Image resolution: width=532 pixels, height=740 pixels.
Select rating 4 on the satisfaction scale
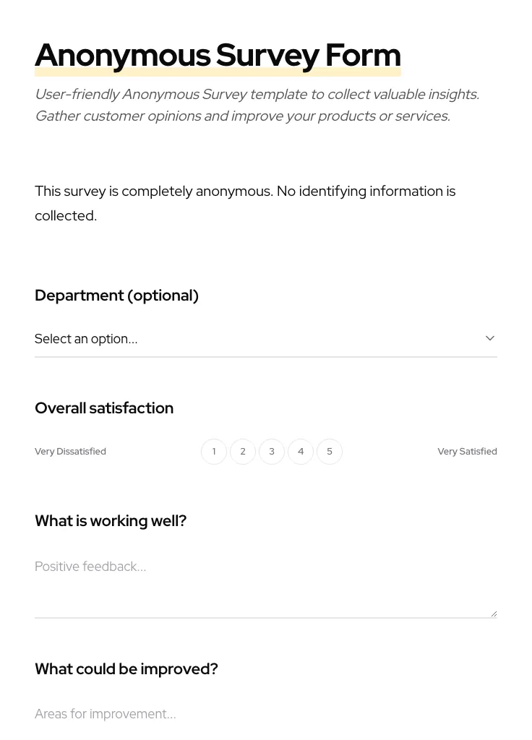[301, 451]
